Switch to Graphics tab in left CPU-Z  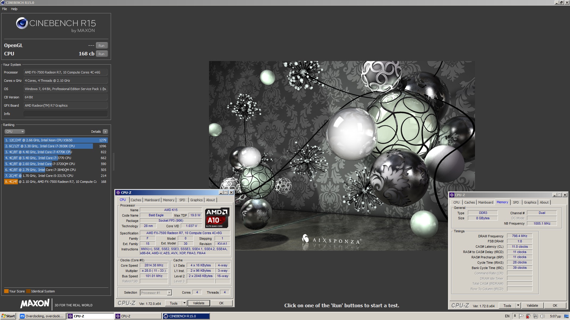point(197,200)
